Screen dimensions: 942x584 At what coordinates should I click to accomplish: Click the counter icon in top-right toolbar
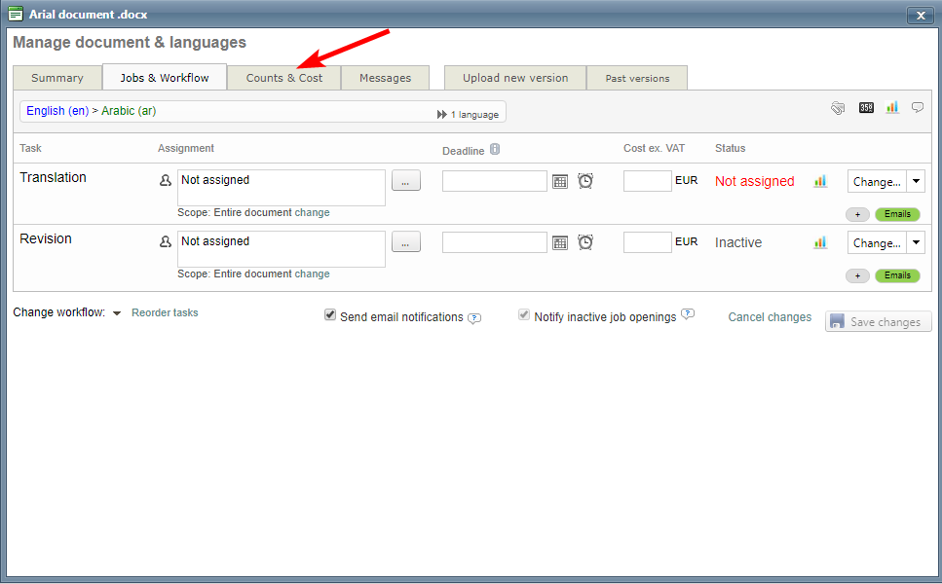tap(866, 108)
